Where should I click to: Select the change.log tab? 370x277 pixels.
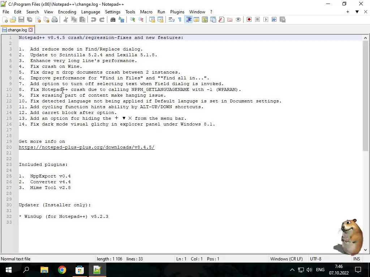pos(17,30)
